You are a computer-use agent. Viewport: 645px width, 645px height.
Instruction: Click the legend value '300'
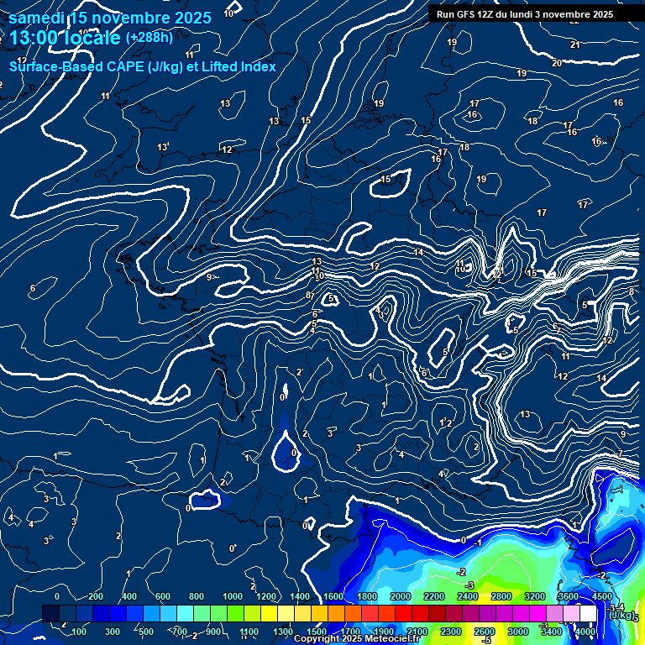click(x=113, y=632)
